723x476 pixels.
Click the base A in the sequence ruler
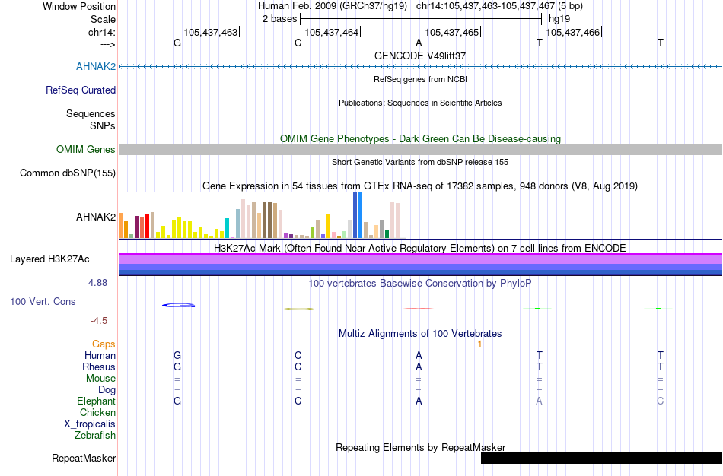click(419, 43)
